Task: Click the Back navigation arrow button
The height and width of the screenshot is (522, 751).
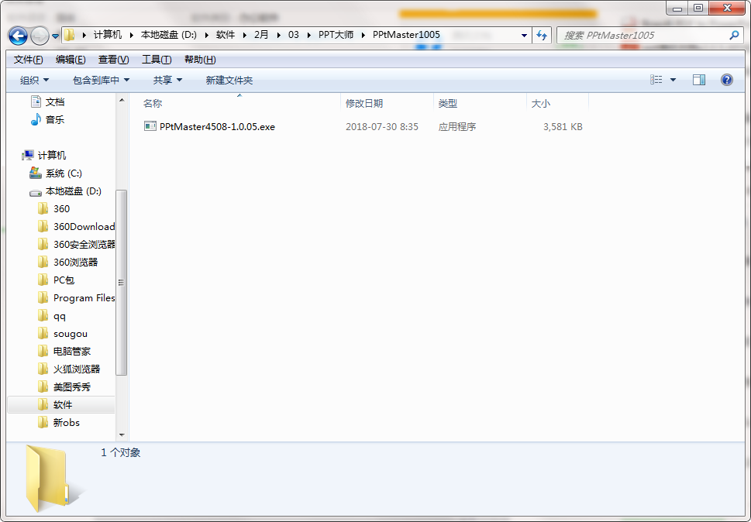Action: tap(18, 36)
